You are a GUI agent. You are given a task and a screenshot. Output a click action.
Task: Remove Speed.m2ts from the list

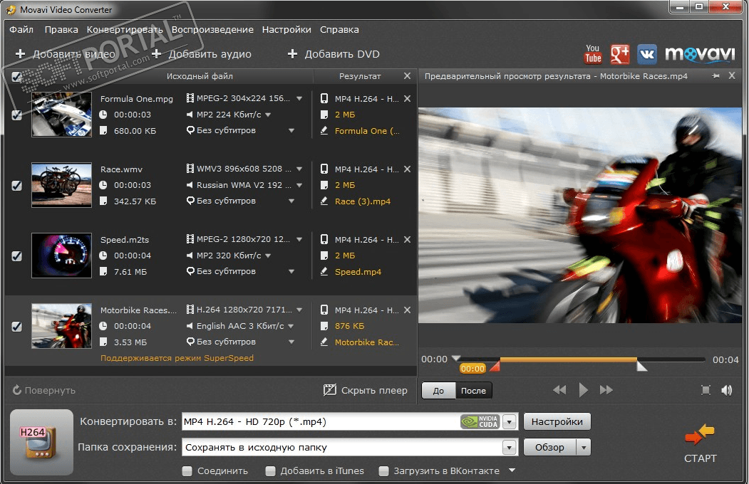[x=407, y=239]
